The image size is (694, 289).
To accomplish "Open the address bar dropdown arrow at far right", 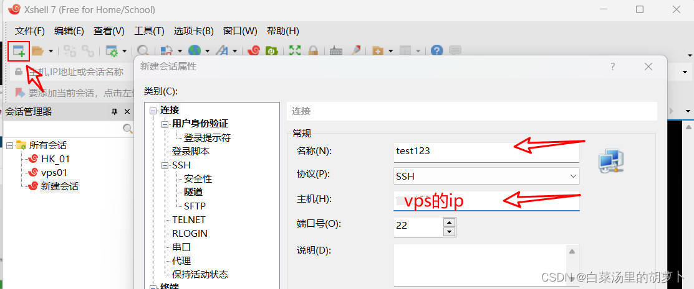I will pyautogui.click(x=685, y=72).
